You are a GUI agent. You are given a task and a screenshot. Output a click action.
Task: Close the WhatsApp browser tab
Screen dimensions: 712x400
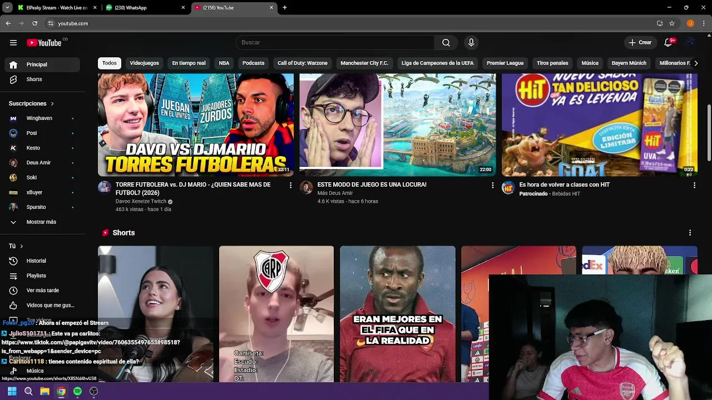(x=183, y=8)
